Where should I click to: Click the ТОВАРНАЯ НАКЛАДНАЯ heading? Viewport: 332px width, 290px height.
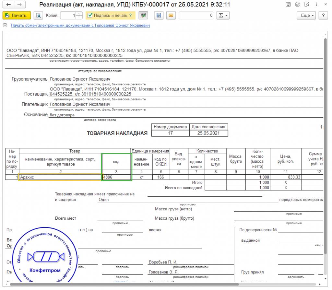tap(117, 133)
